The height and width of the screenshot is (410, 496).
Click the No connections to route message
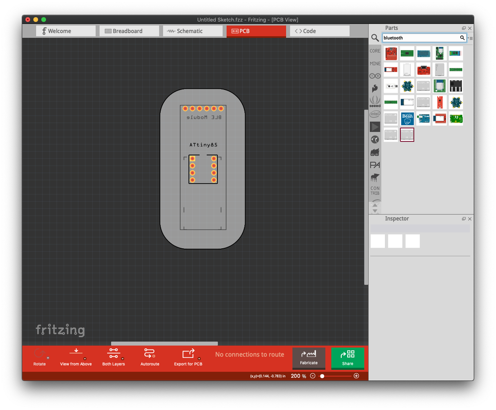249,354
